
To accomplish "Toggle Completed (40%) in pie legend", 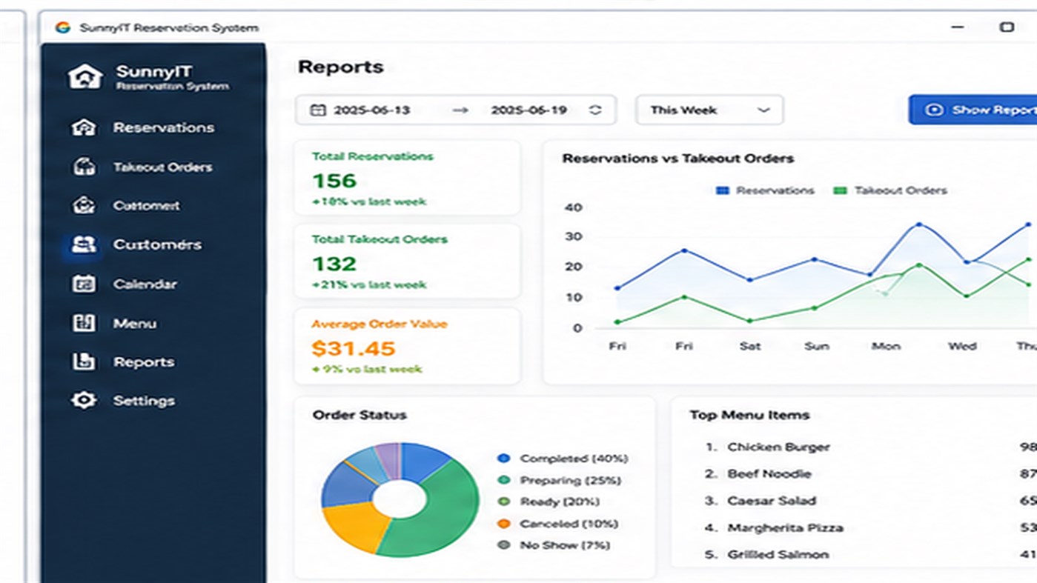I will click(563, 459).
